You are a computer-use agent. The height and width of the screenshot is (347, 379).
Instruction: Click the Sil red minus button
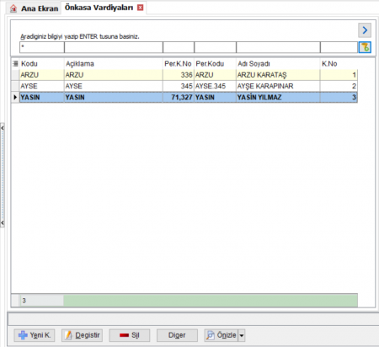tap(130, 335)
